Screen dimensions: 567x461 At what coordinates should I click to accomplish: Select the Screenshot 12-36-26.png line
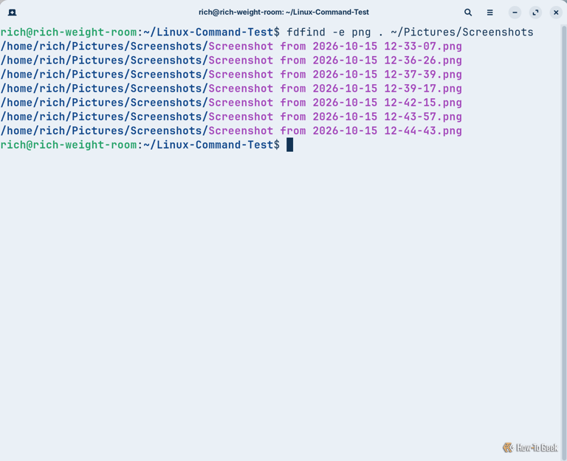point(231,60)
